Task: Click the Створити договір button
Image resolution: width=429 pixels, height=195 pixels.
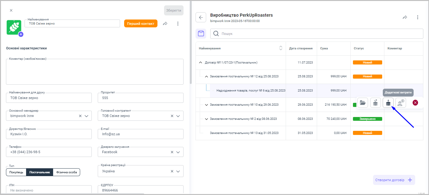Action: (394, 180)
